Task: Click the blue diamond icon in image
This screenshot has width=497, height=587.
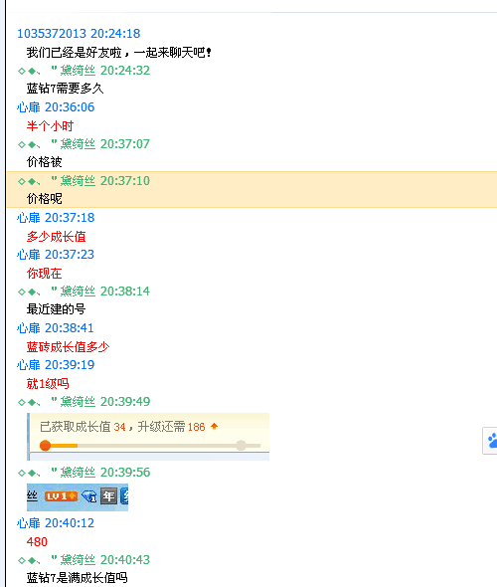Action: tap(89, 496)
